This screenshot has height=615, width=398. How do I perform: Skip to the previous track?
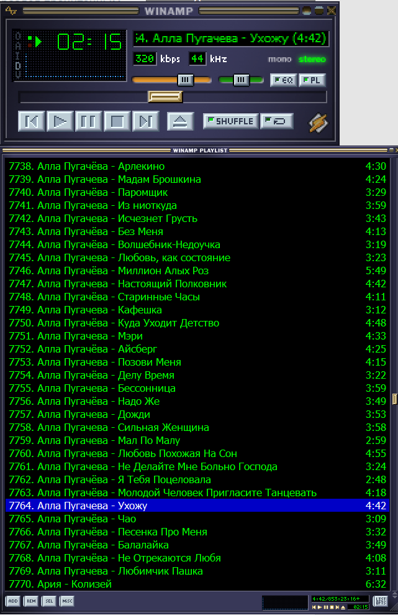pyautogui.click(x=32, y=121)
